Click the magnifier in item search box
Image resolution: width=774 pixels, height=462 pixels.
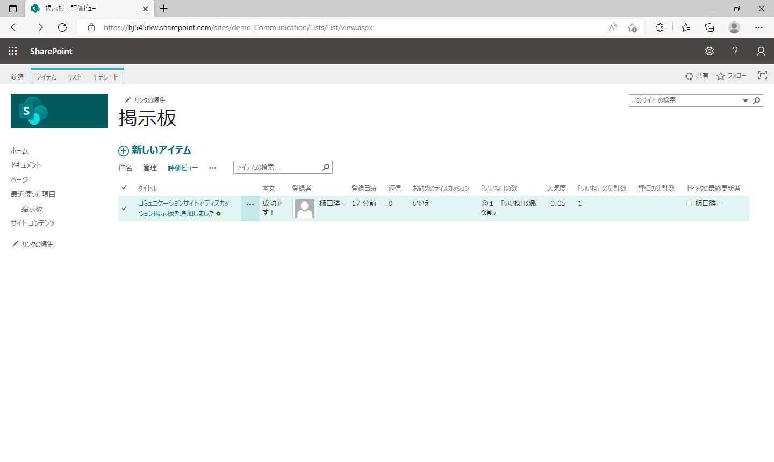pos(326,167)
